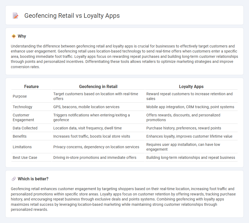The width and height of the screenshot is (249, 223).
Task: Click cell 'Purchase history, preferences, reward points'
Action: [191, 128]
